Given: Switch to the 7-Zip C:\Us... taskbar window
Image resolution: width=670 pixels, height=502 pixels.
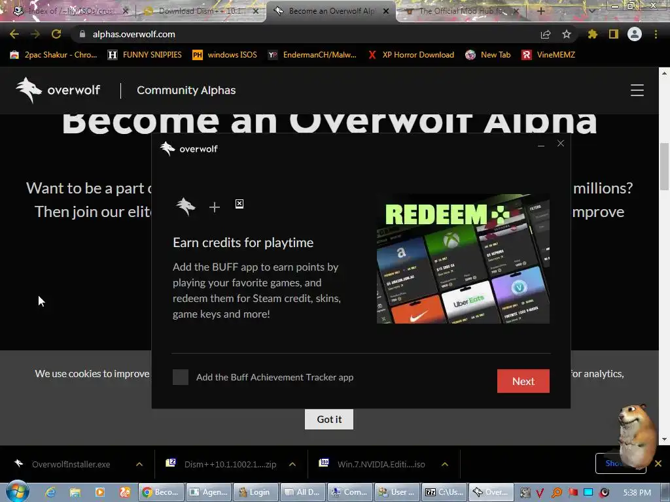Looking at the screenshot, I should 444,492.
